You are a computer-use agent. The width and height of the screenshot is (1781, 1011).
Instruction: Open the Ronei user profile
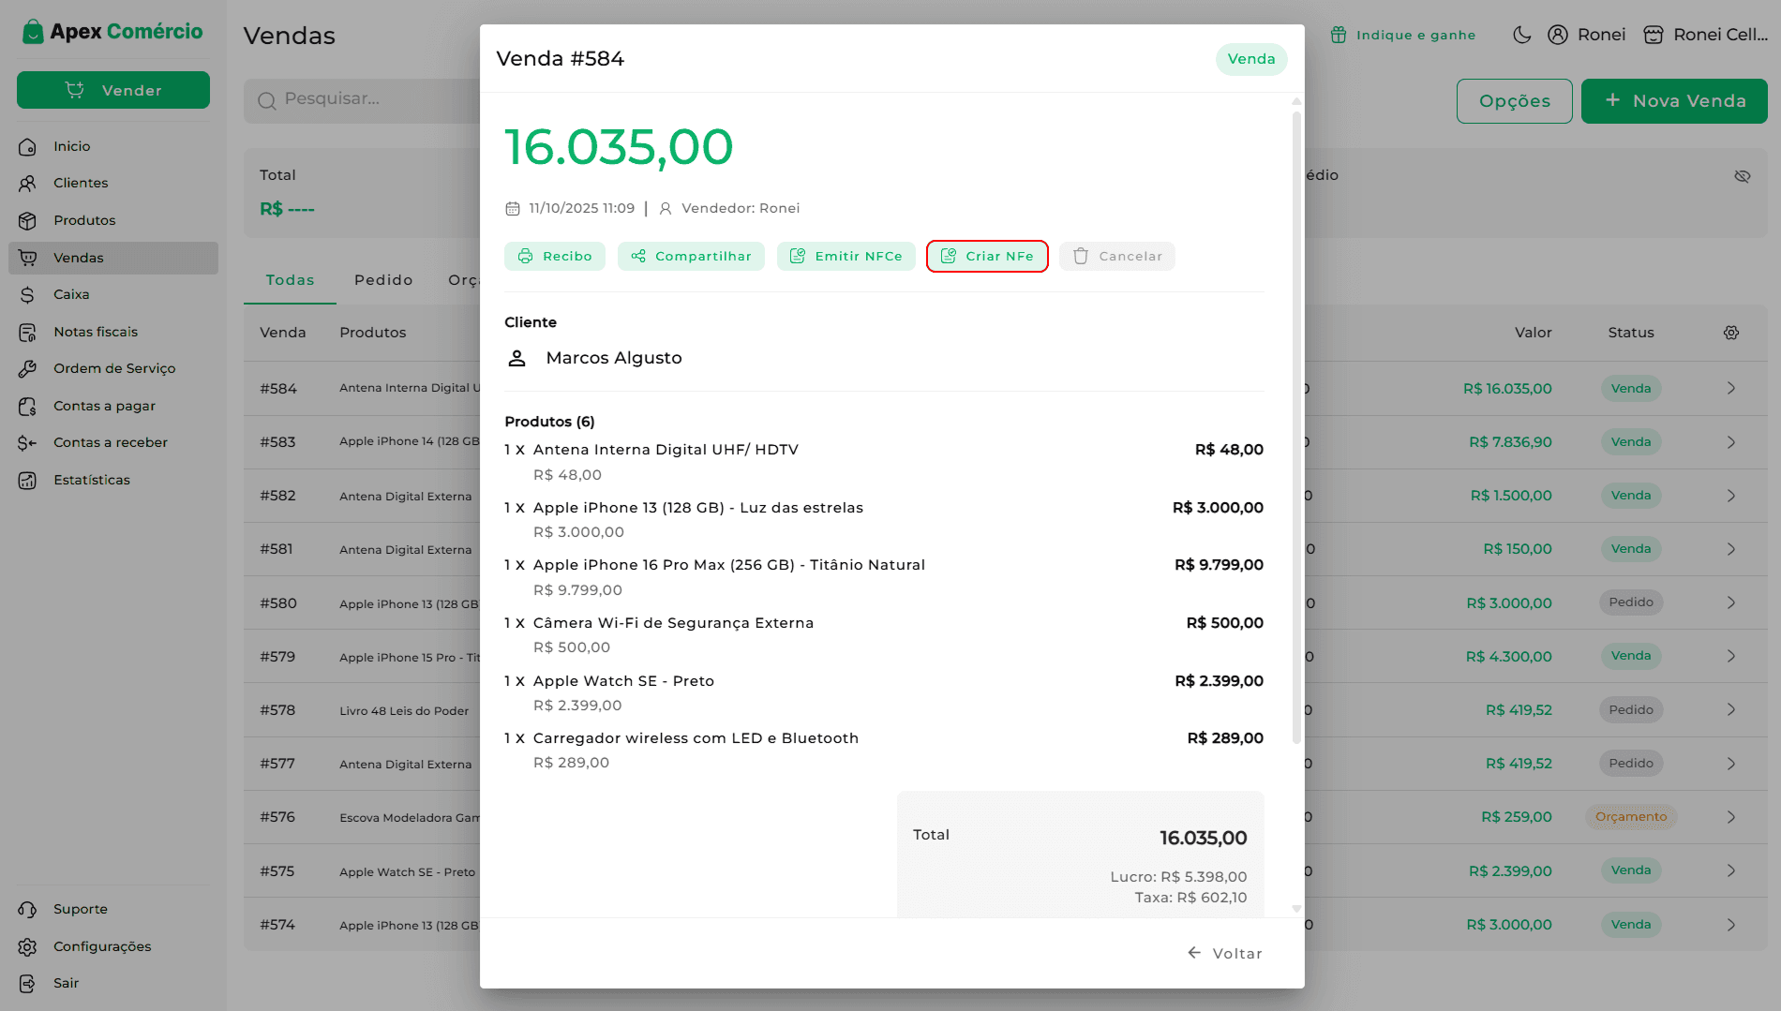click(1586, 35)
